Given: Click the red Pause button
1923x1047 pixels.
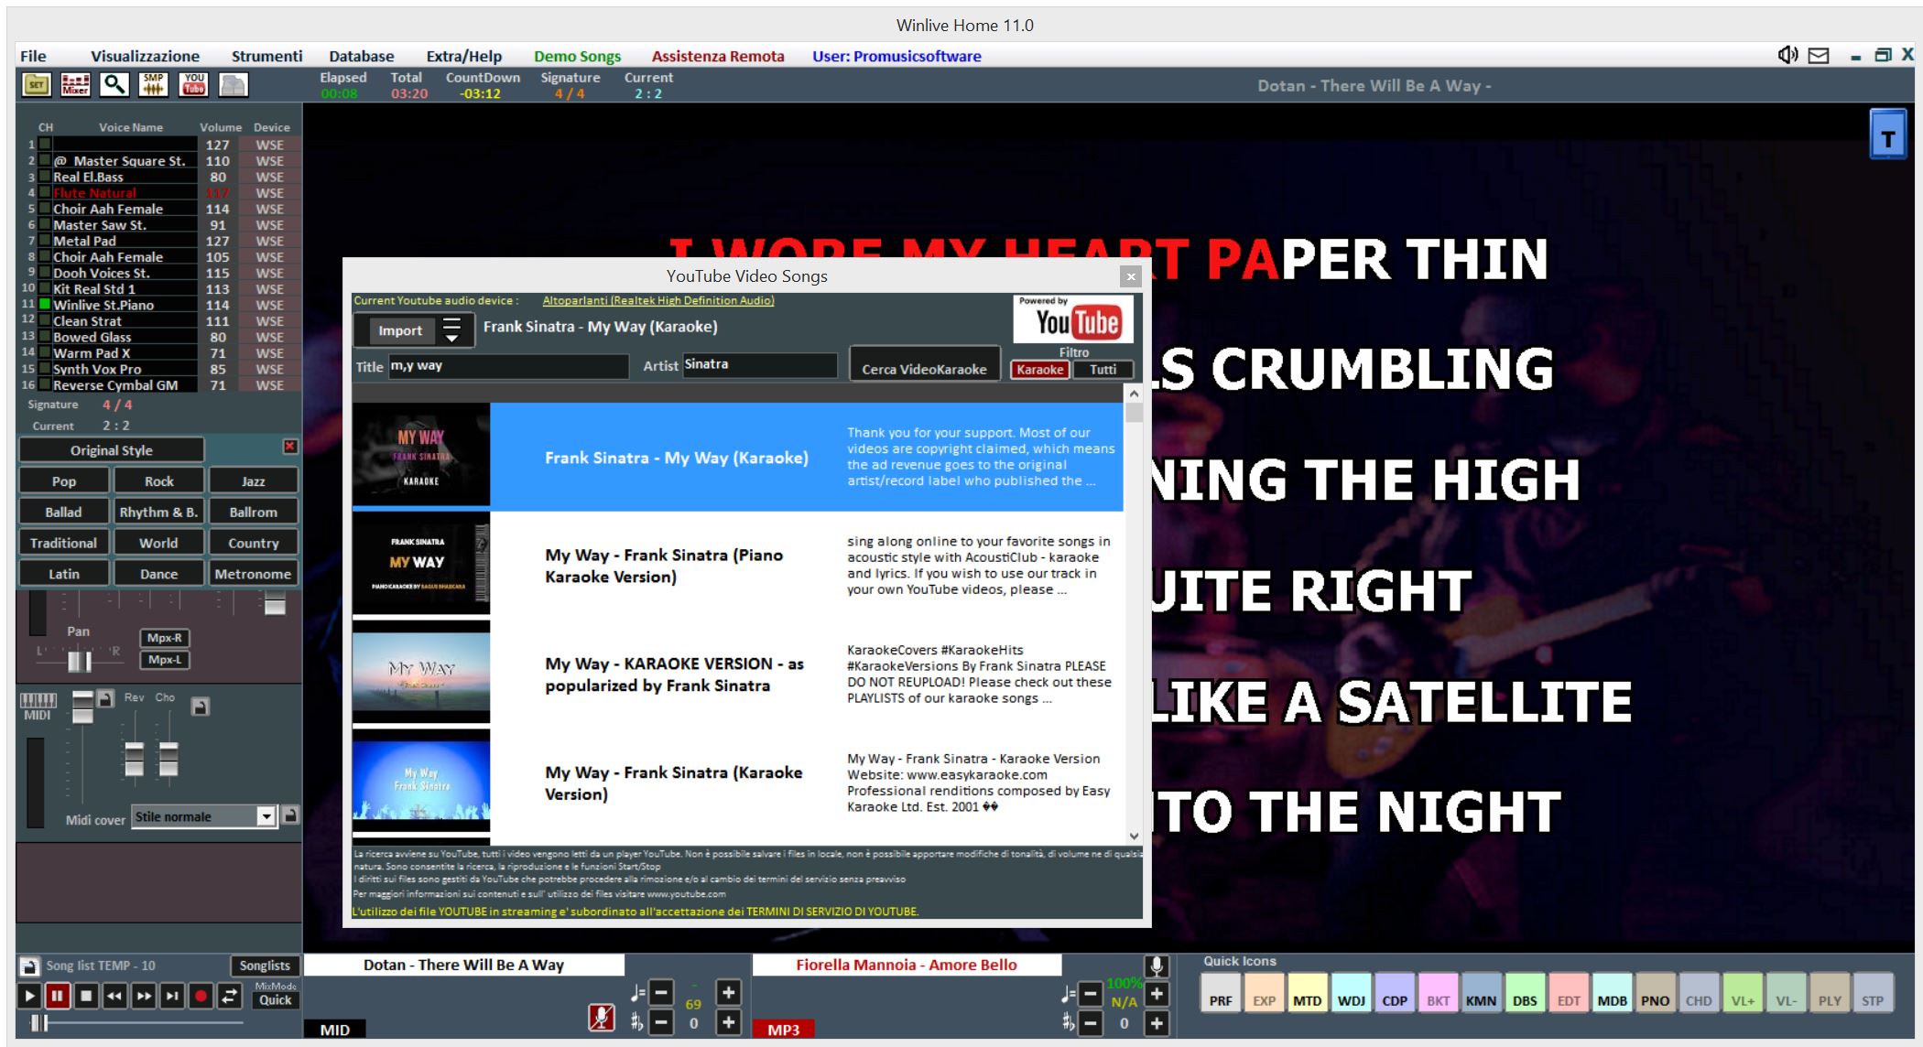Looking at the screenshot, I should [x=57, y=996].
